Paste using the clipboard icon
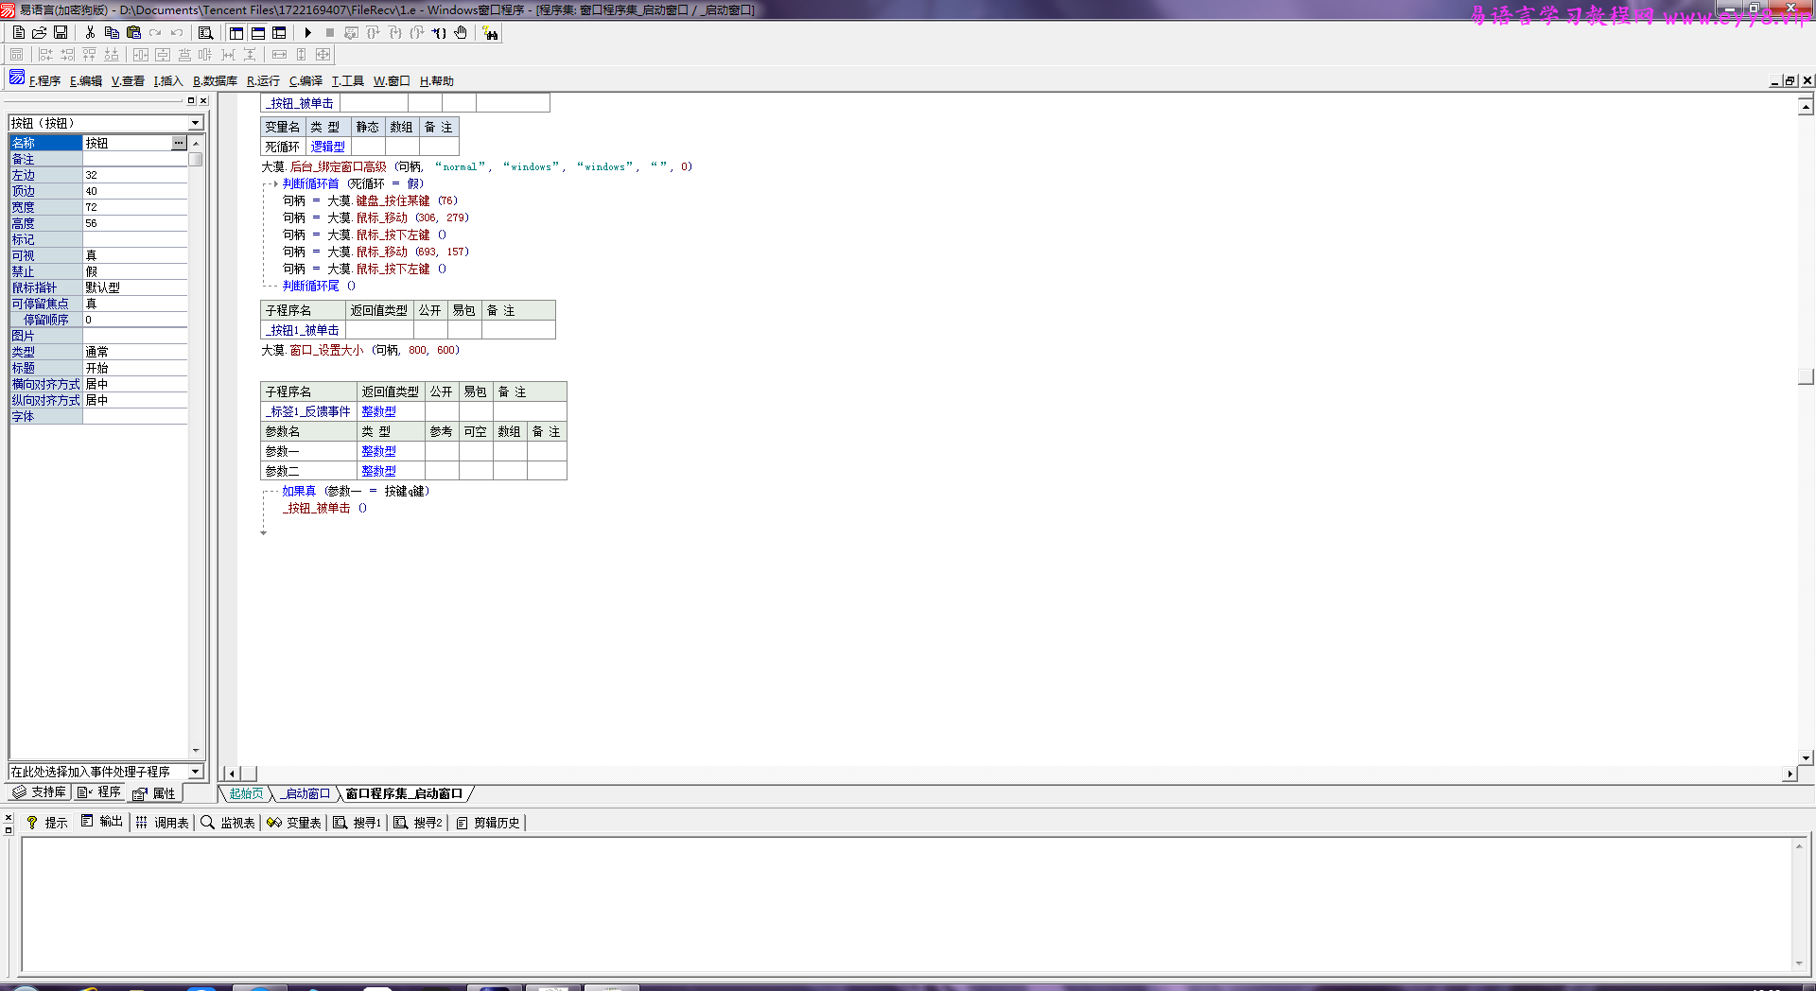1816x991 pixels. click(133, 33)
